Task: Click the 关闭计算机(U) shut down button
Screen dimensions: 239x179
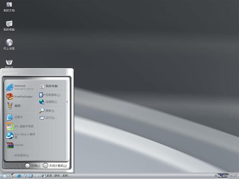Action: coord(55,166)
